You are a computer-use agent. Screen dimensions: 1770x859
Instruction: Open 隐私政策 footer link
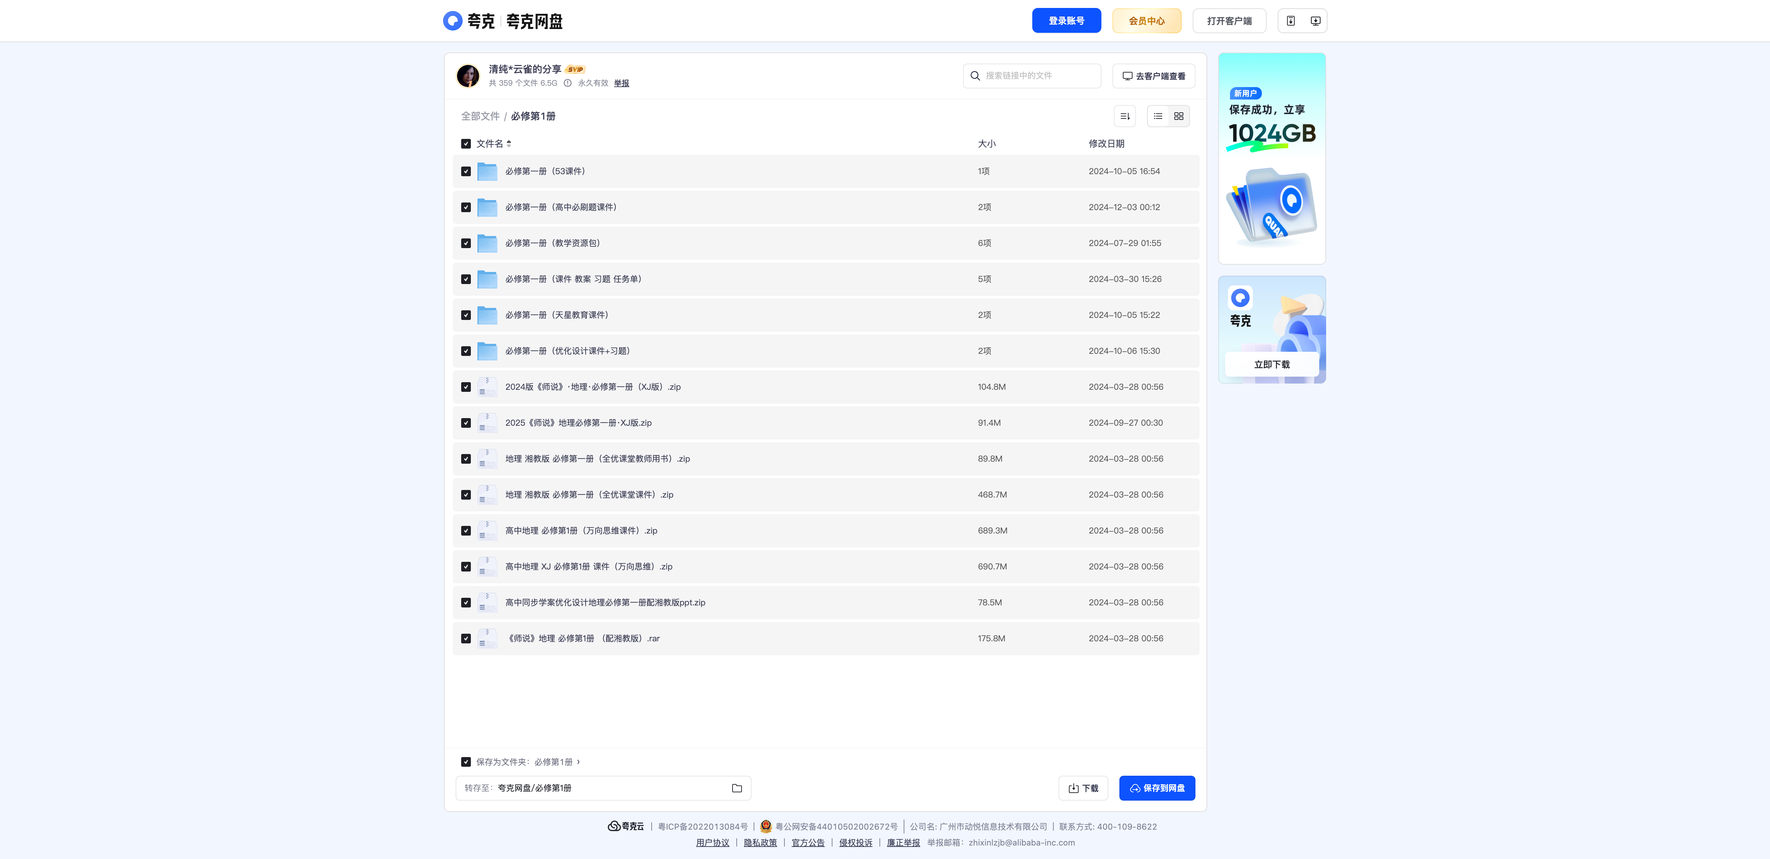pos(760,842)
